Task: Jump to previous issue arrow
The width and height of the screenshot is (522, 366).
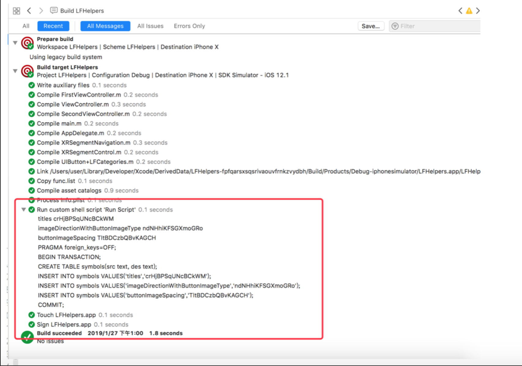Action: 460,11
